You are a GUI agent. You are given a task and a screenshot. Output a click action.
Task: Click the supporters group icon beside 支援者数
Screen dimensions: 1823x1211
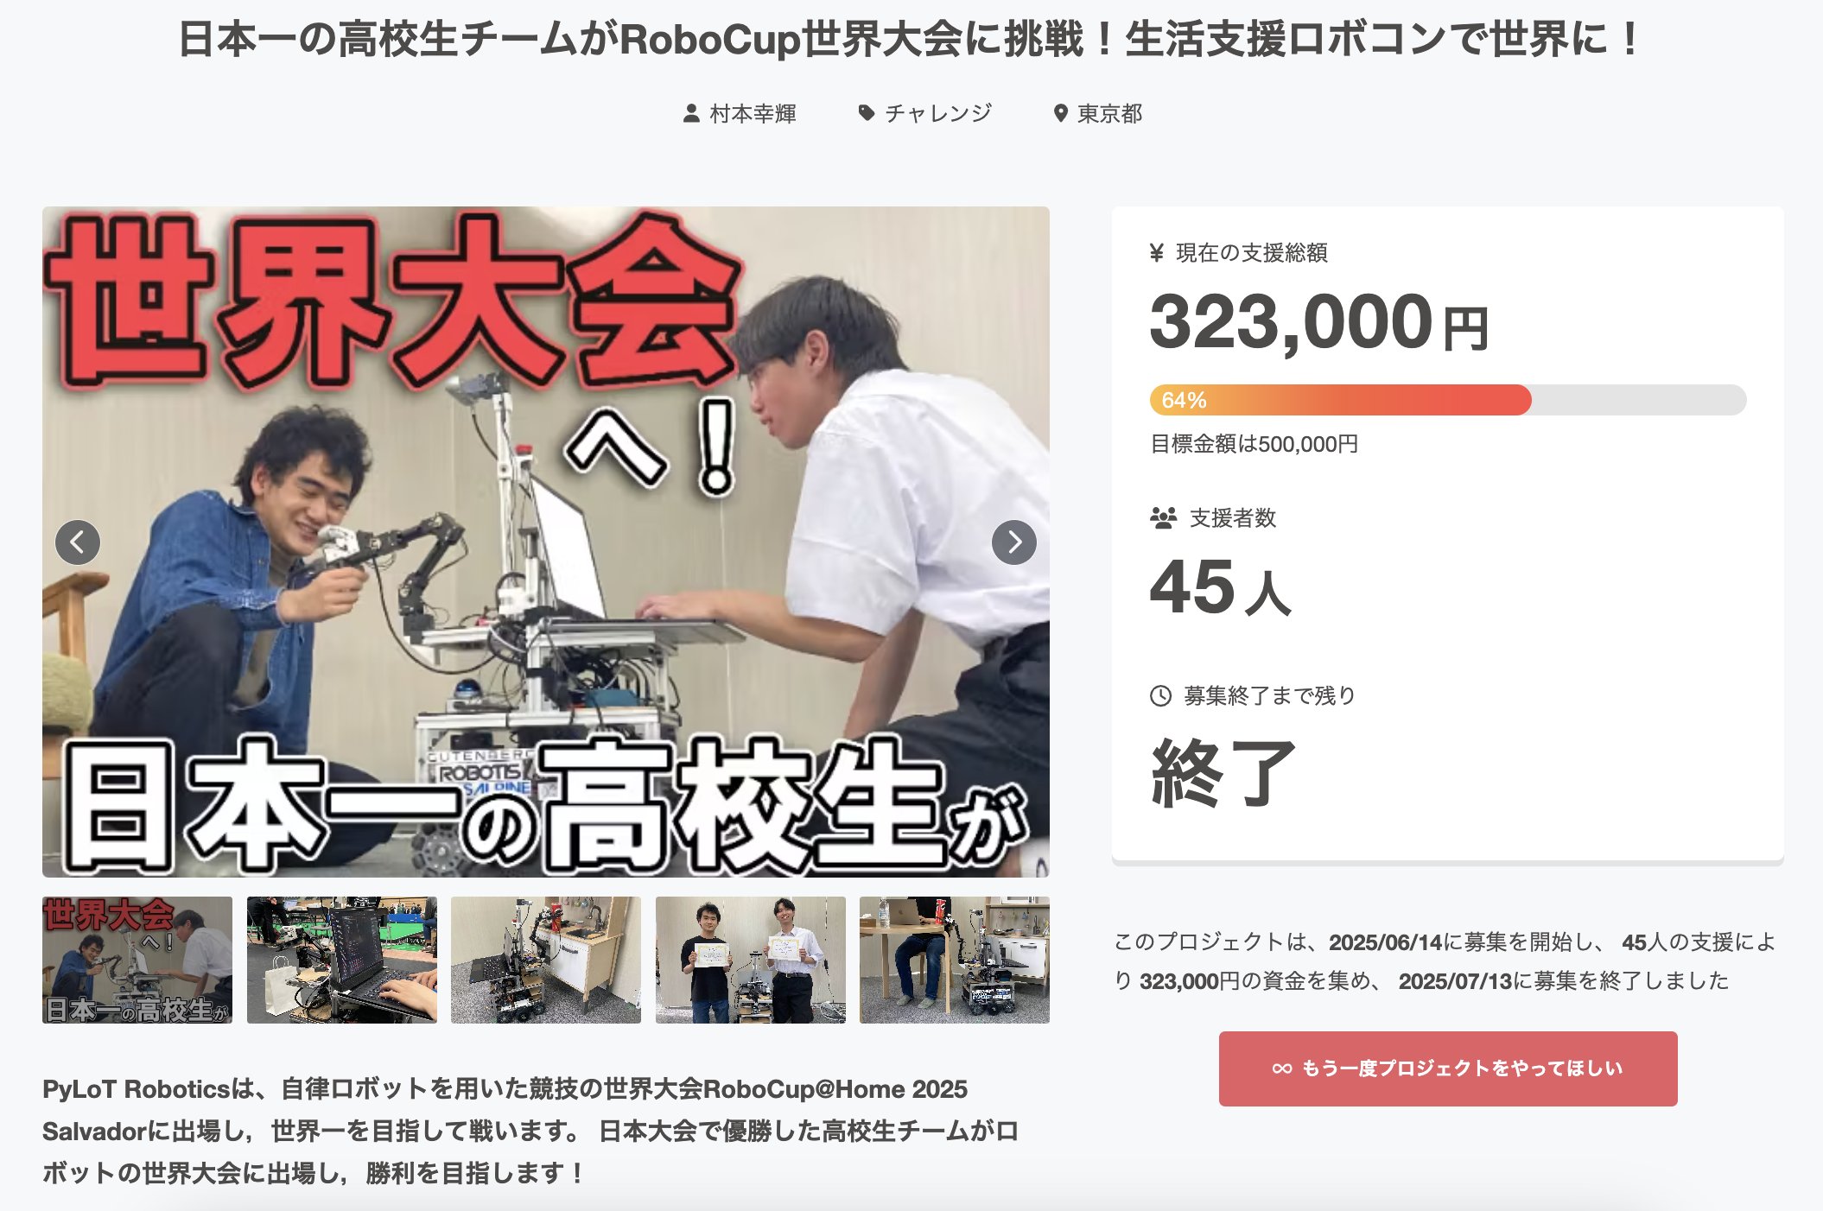point(1163,517)
